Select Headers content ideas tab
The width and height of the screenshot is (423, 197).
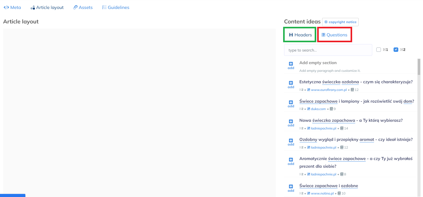[300, 35]
